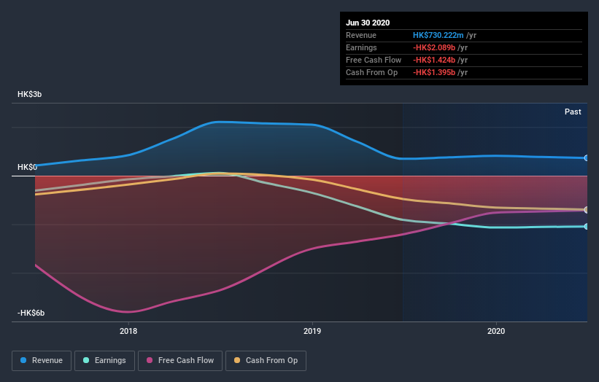Screen dimensions: 599x382
Task: Toggle the Free Cash Flow legend button
Action: [180, 361]
